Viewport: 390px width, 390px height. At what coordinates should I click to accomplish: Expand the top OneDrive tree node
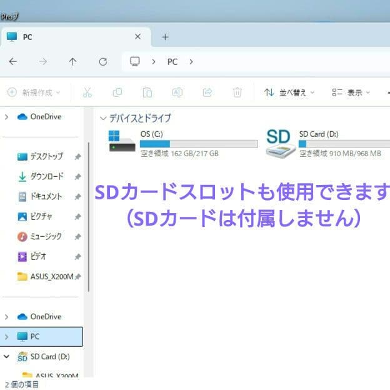click(7, 117)
